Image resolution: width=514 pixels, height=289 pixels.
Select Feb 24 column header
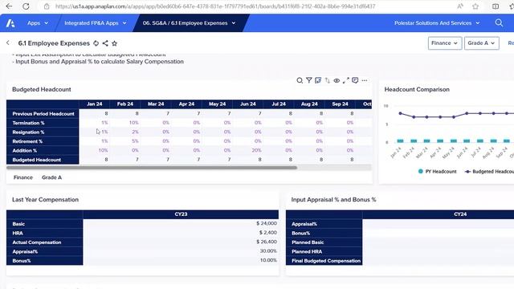click(x=125, y=104)
